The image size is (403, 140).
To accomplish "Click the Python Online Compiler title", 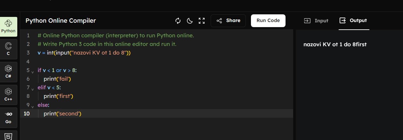I will point(60,21).
